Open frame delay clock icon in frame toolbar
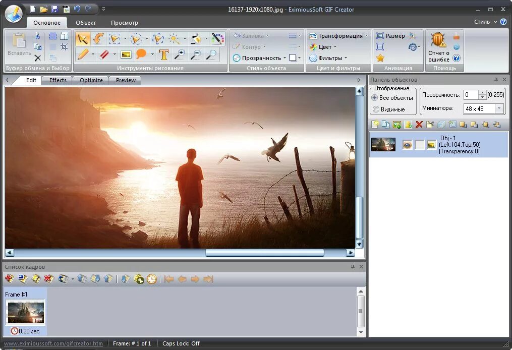 click(x=152, y=279)
